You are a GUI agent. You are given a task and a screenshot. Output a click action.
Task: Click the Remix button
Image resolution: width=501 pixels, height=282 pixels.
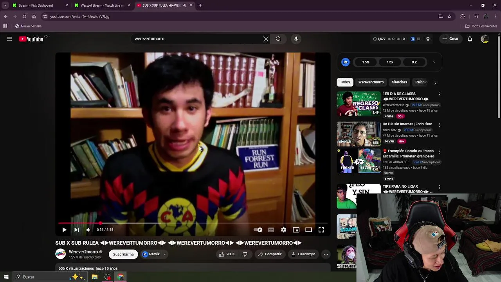click(151, 254)
